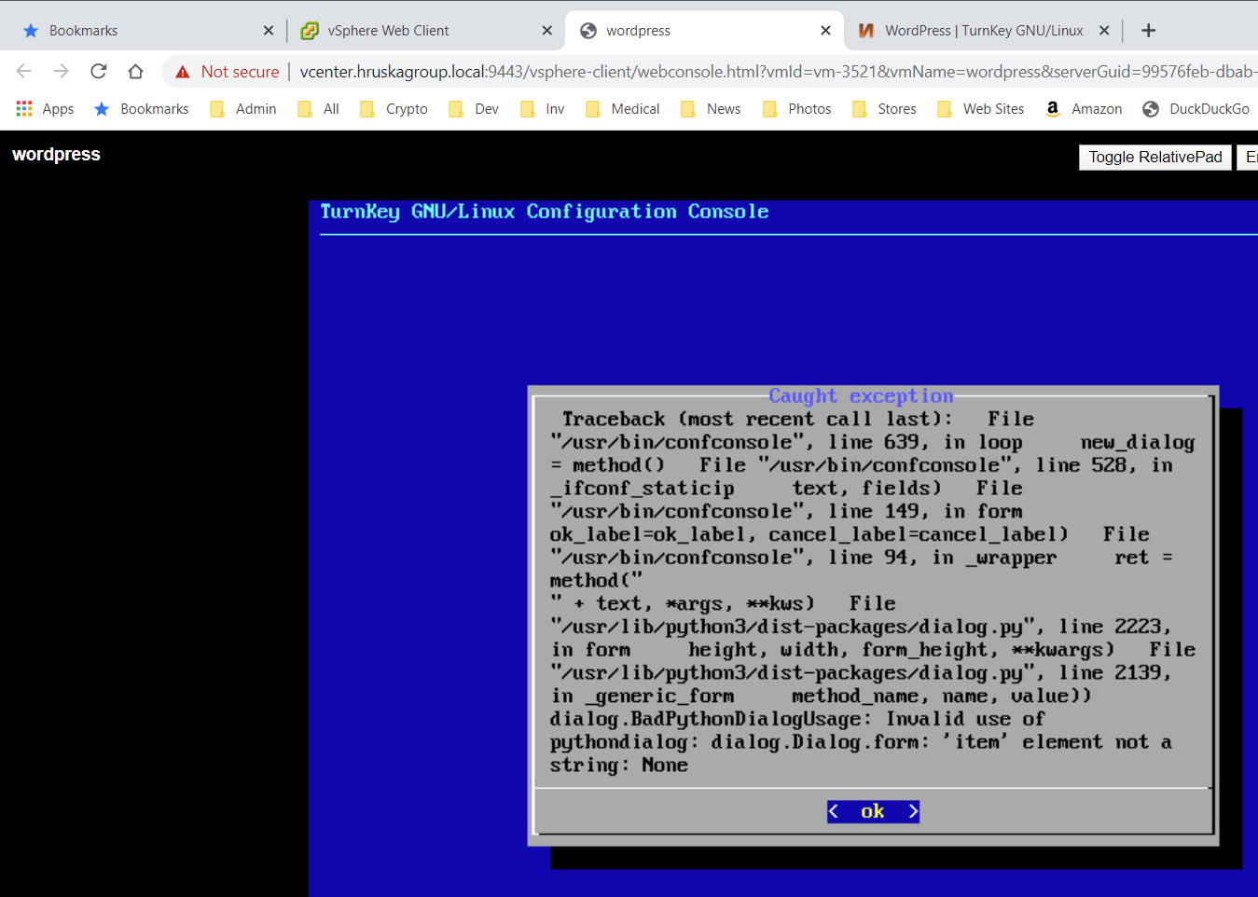Reload the current page
The width and height of the screenshot is (1258, 897).
point(98,71)
